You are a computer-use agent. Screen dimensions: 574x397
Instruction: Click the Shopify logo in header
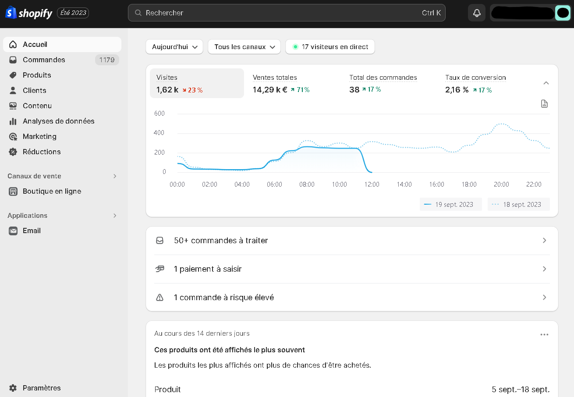click(x=29, y=13)
